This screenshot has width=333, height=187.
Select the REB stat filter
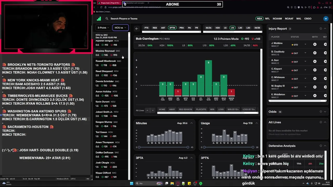pos(155,28)
